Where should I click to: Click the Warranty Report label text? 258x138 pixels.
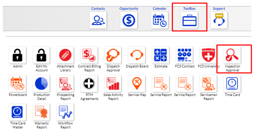tap(41, 125)
